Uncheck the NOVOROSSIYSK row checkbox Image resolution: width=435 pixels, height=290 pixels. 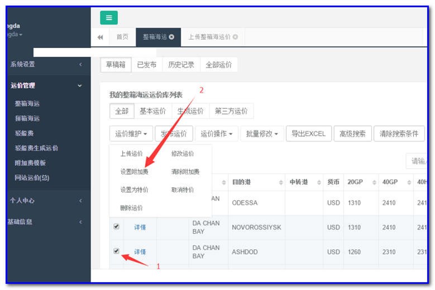click(x=117, y=226)
